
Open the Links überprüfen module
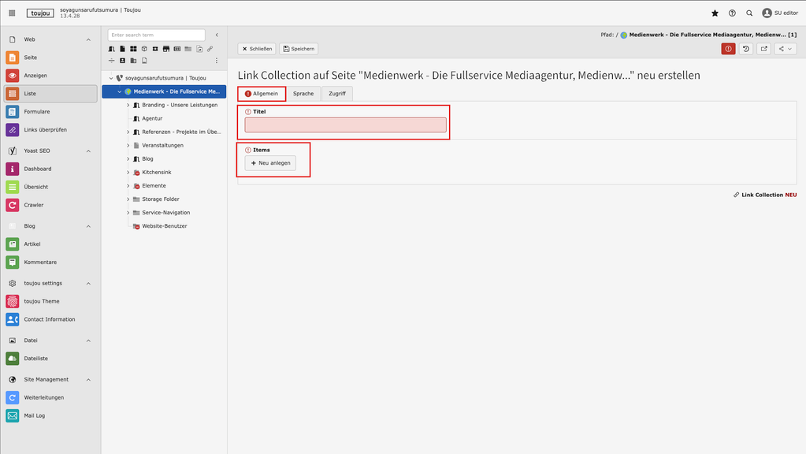tap(45, 129)
